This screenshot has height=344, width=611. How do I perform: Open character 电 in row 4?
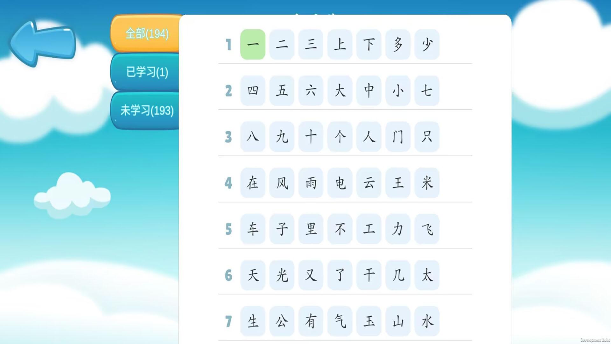[340, 183]
